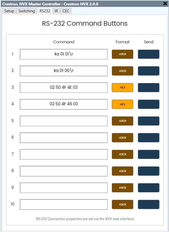Open the Switching tab
This screenshot has height=232, width=169.
pos(26,11)
